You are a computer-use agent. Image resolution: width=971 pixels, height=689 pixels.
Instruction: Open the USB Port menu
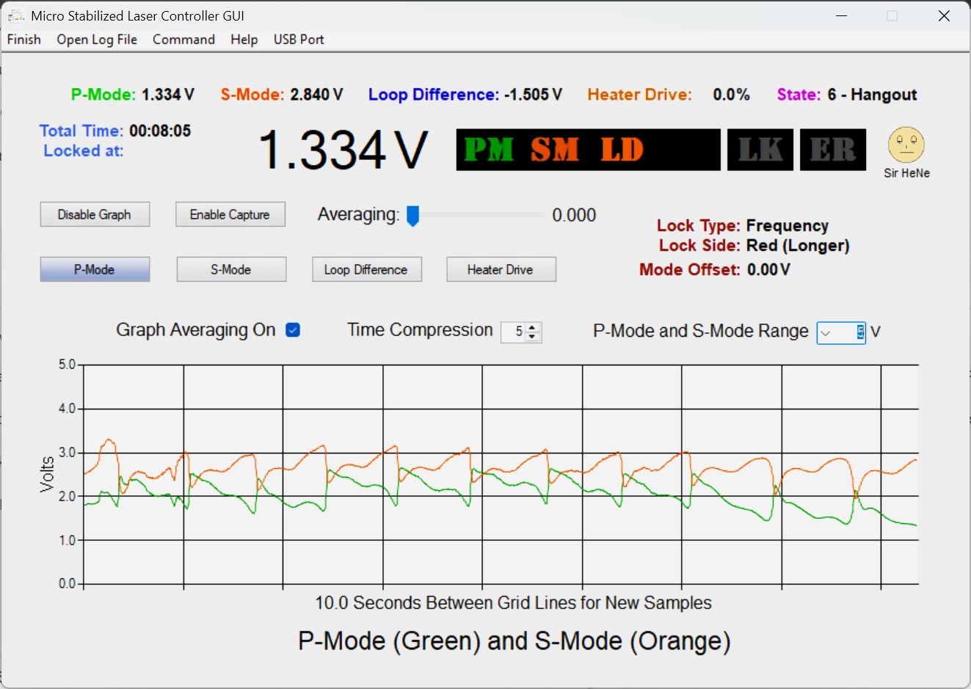[299, 40]
